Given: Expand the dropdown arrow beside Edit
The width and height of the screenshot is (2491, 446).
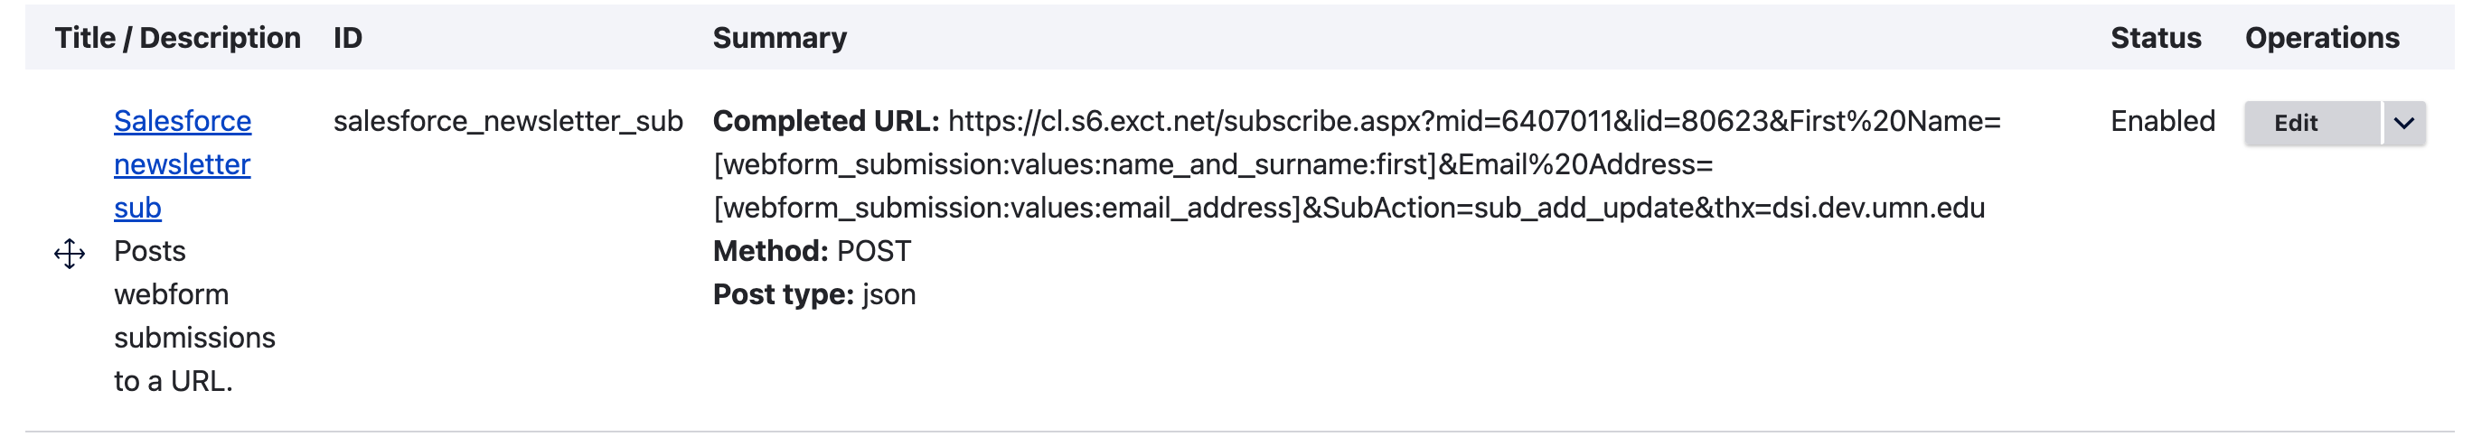Looking at the screenshot, I should [2403, 124].
